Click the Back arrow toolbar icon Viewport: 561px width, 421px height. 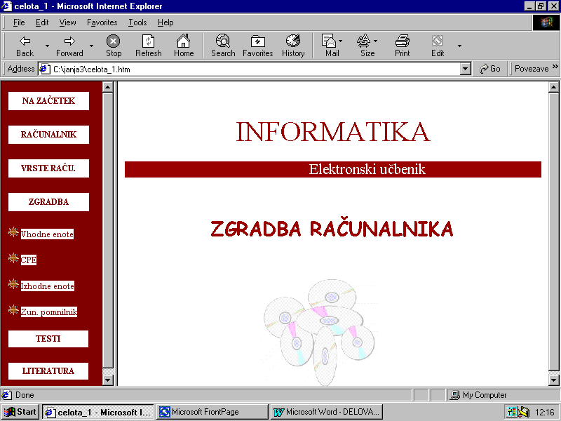click(25, 41)
